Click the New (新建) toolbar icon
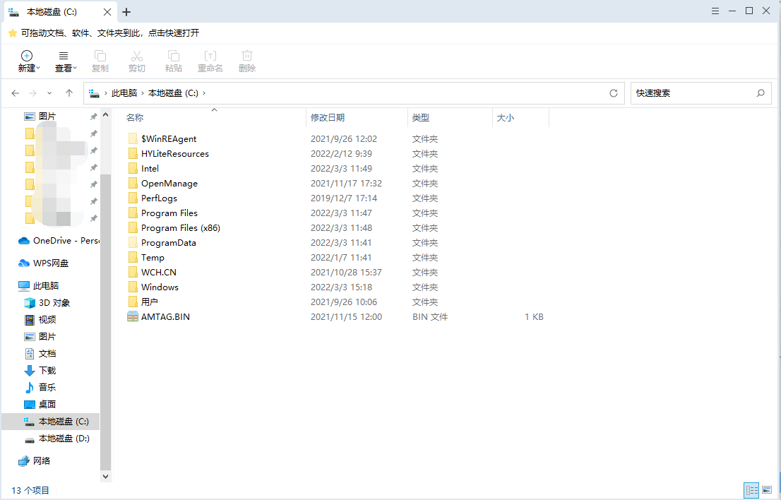Screen dimensions: 781x500 pos(27,56)
